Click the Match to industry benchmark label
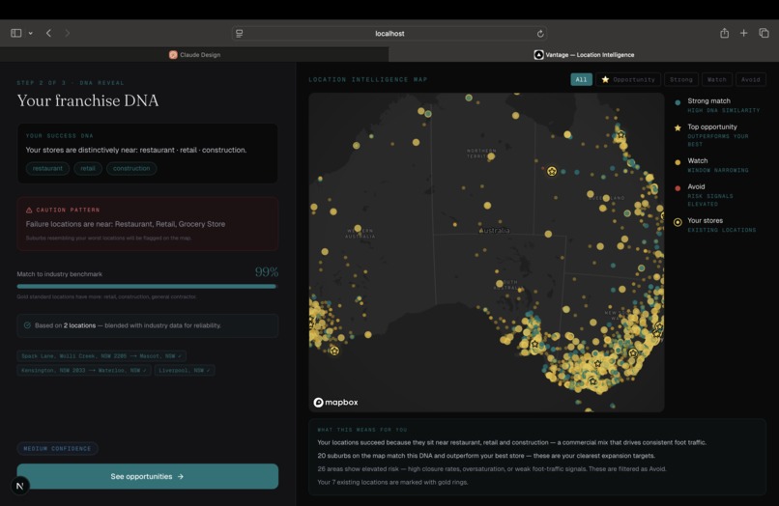The image size is (779, 506). click(x=60, y=274)
